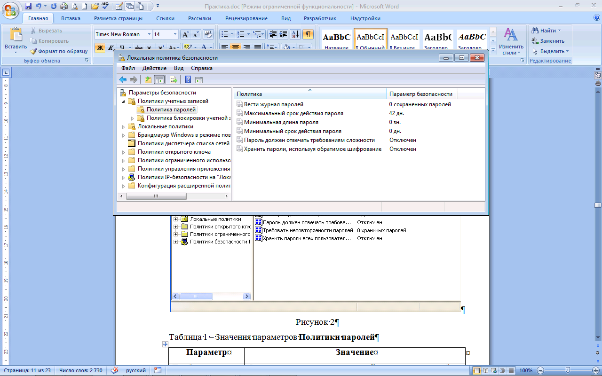Select Минимальная длина пароля policy row
The image size is (602, 376).
(360, 122)
